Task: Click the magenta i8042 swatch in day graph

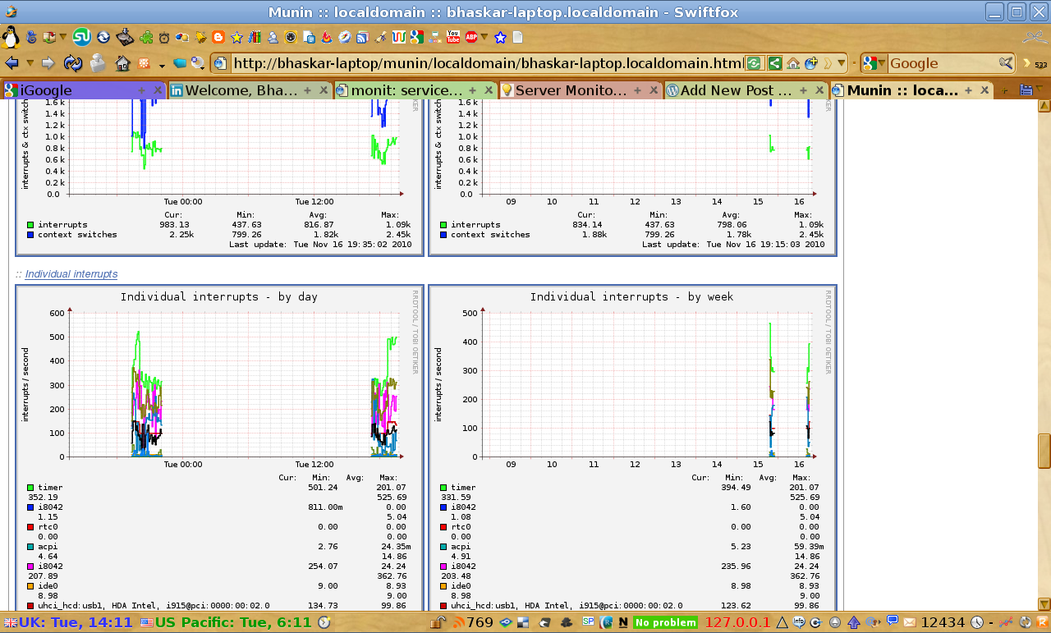Action: (x=30, y=566)
